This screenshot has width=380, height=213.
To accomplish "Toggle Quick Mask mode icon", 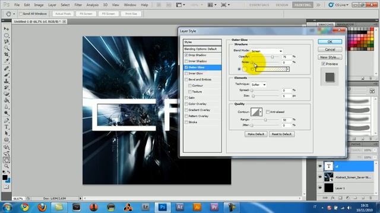I will point(7,187).
